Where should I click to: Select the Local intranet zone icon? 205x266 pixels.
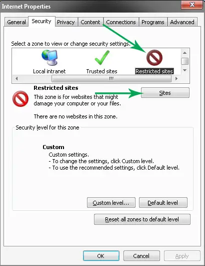(49, 58)
